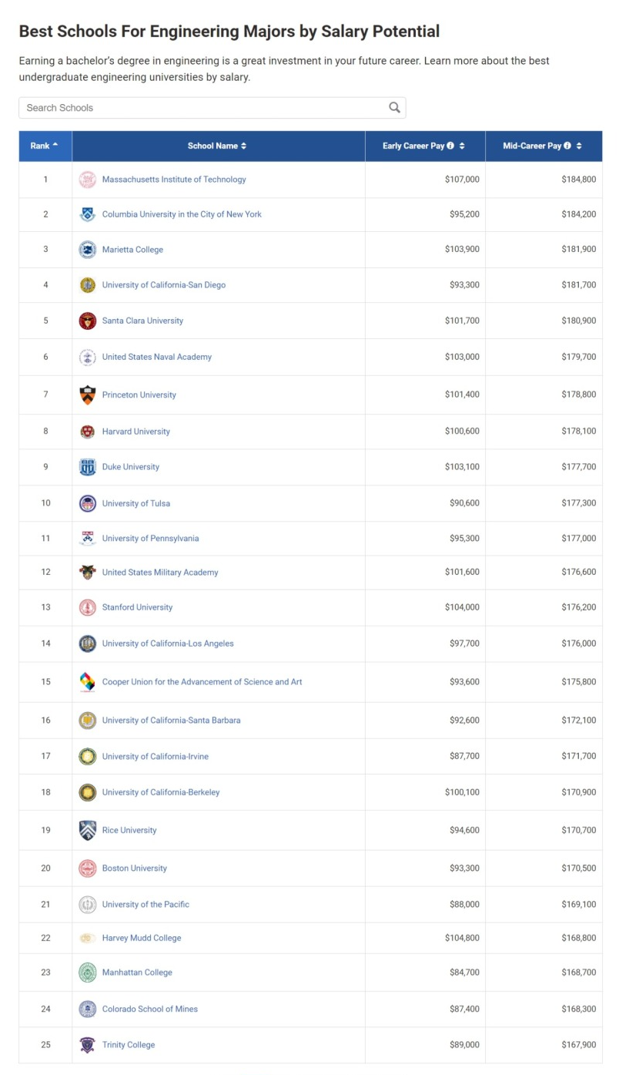Open the United States Naval Academy link
Screen dimensions: 629x1075
157,357
